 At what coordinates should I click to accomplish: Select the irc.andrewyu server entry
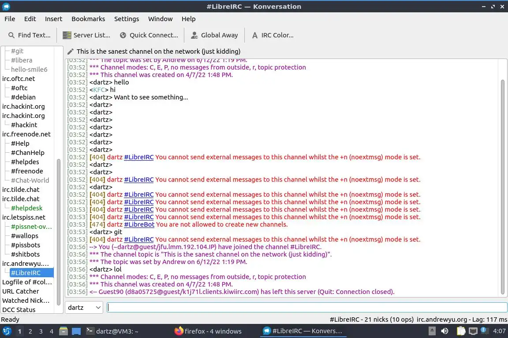(x=25, y=264)
